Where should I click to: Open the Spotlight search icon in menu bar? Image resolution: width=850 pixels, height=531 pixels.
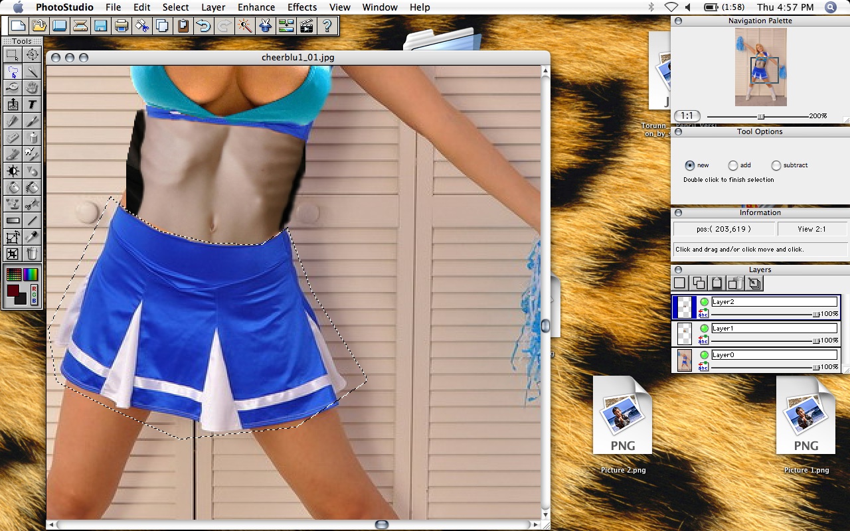tap(831, 7)
